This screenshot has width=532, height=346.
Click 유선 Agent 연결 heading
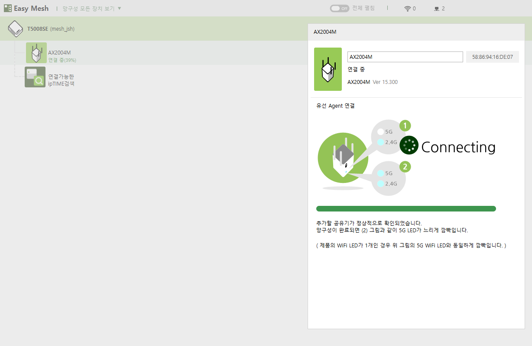click(x=336, y=106)
